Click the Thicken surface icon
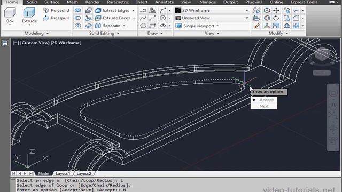Viewport: 342px width, 192px height. coord(88,26)
